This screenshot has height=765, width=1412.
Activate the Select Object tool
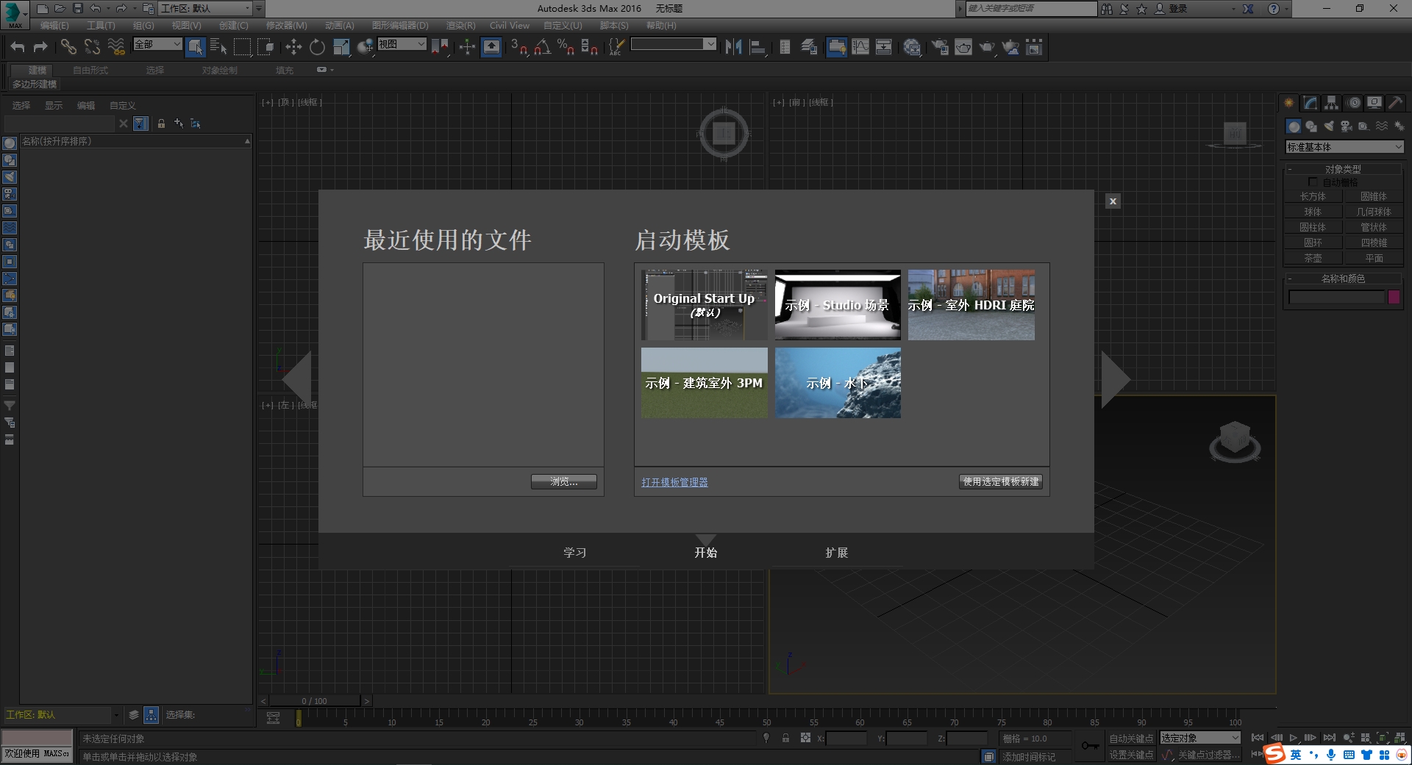click(x=195, y=47)
